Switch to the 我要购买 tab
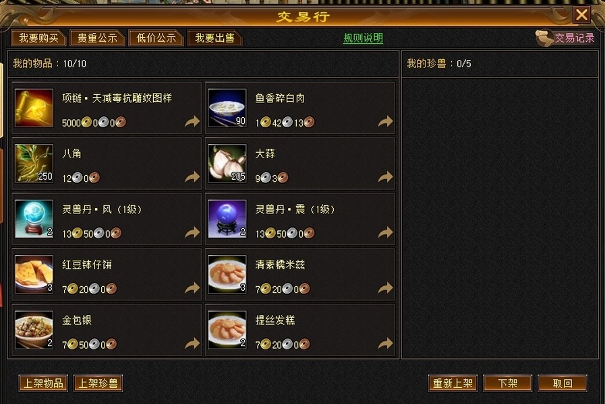 click(38, 38)
